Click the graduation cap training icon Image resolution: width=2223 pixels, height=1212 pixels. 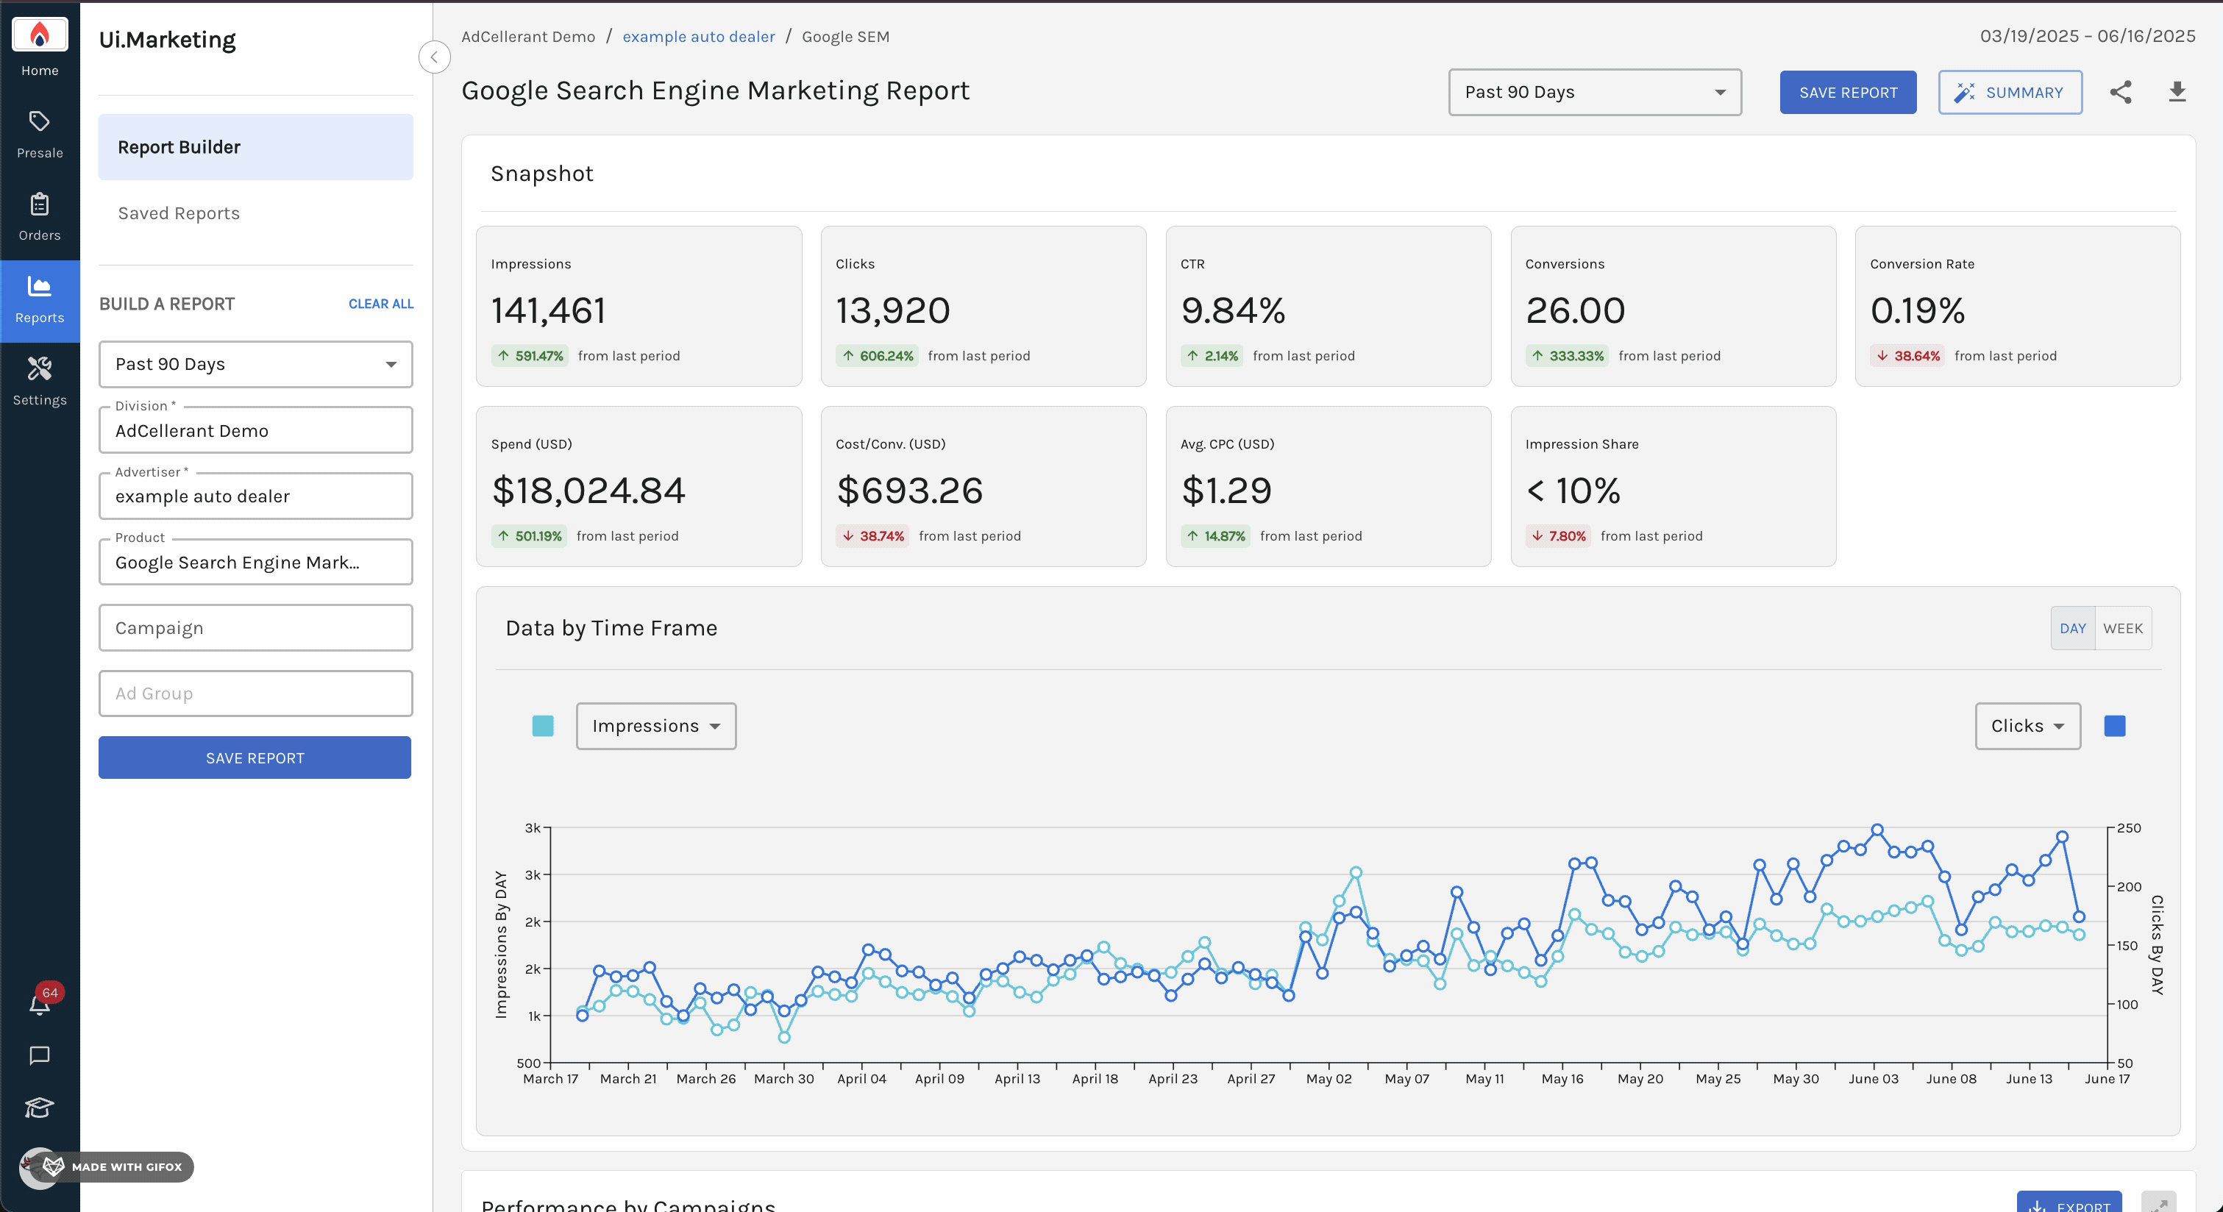pos(40,1107)
